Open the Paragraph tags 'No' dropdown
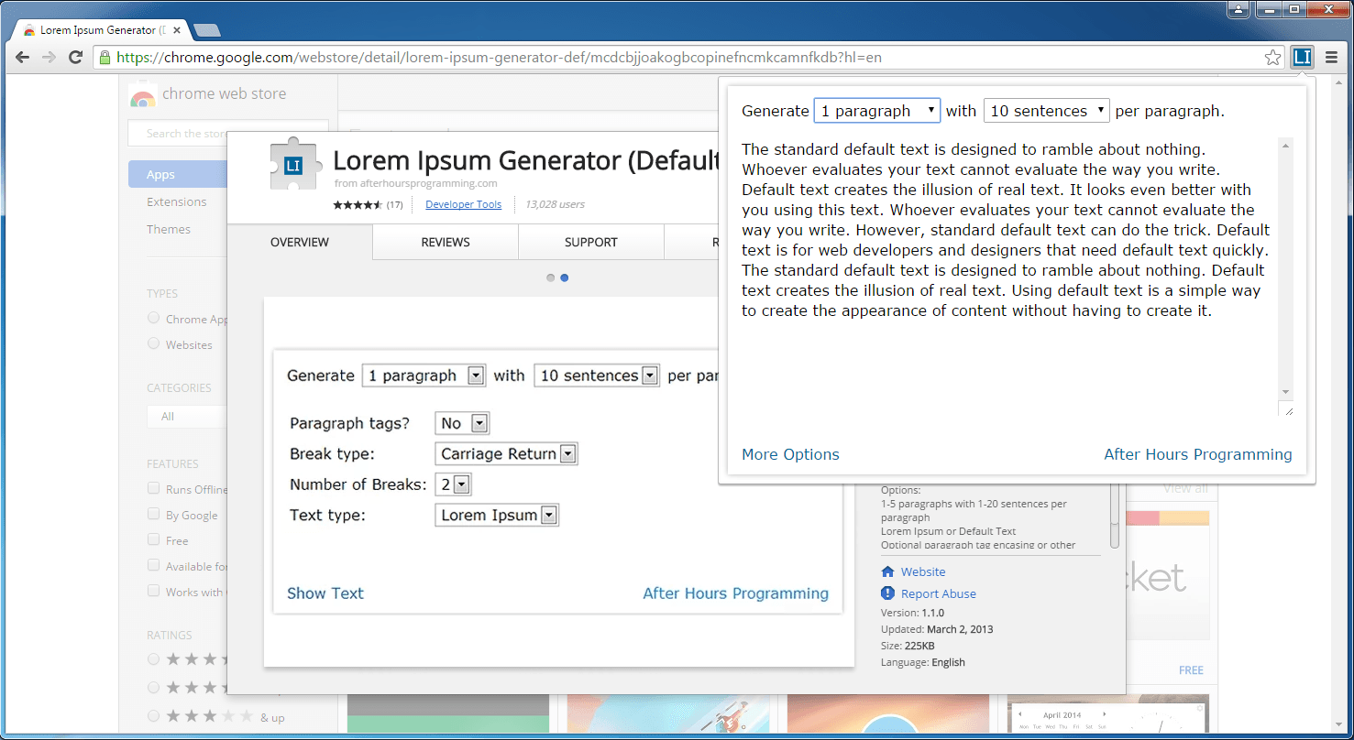Screen dimensions: 1354x740 coord(462,423)
